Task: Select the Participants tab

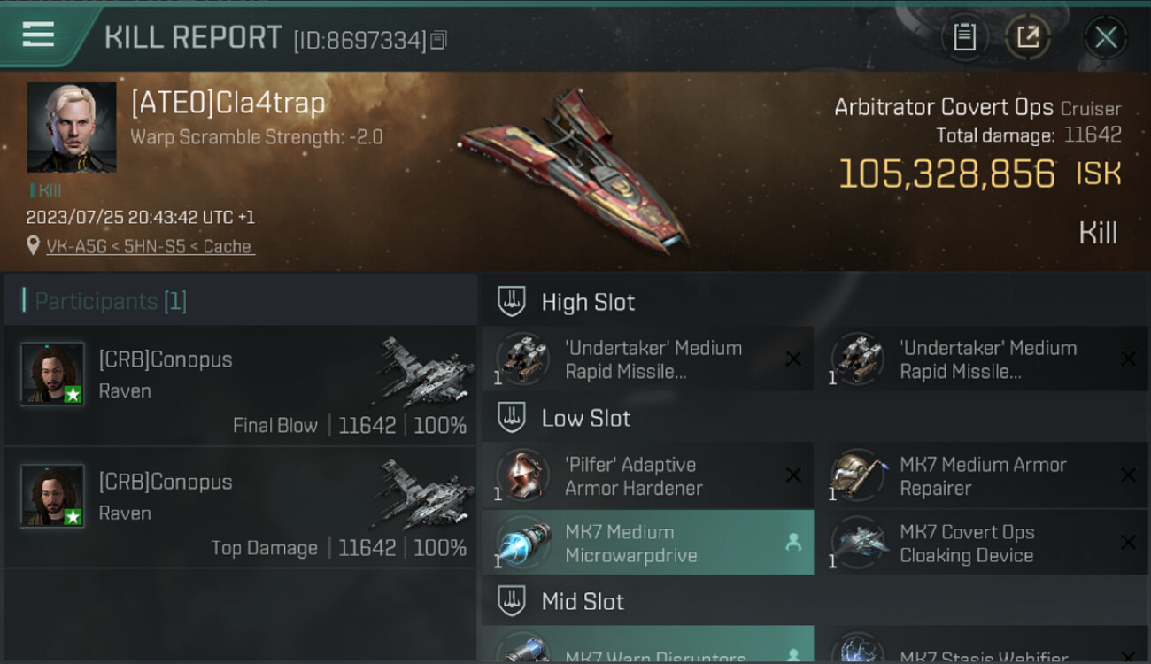Action: (111, 301)
